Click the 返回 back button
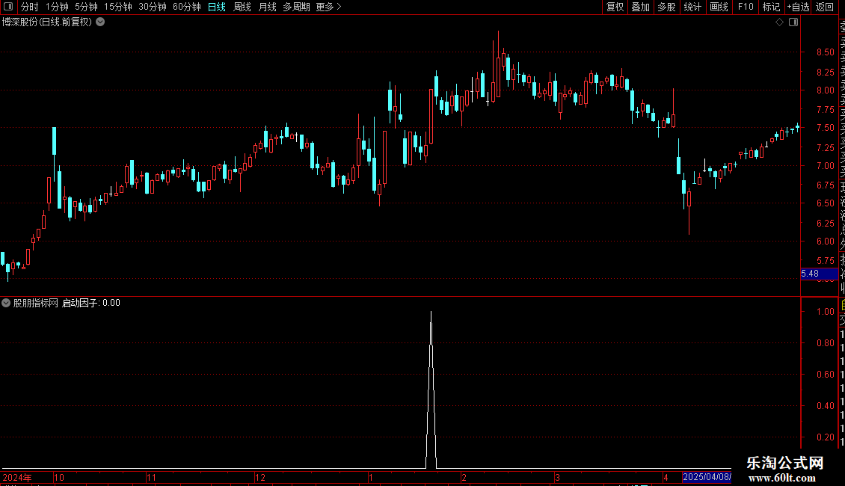 coord(825,7)
